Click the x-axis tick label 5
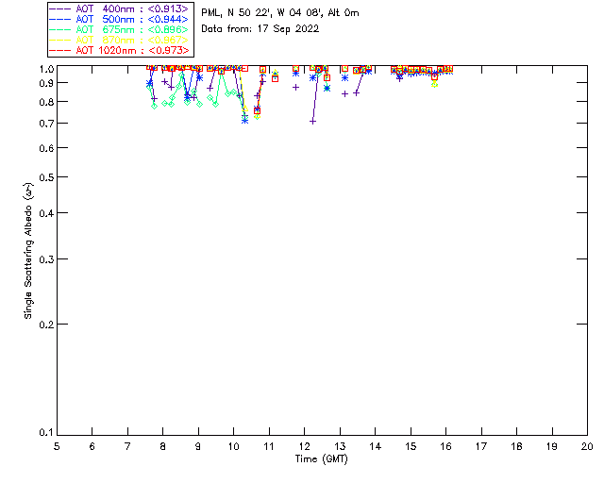The width and height of the screenshot is (604, 483). [57, 445]
